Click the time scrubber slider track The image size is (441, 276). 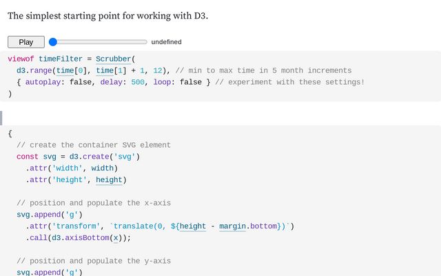click(100, 42)
